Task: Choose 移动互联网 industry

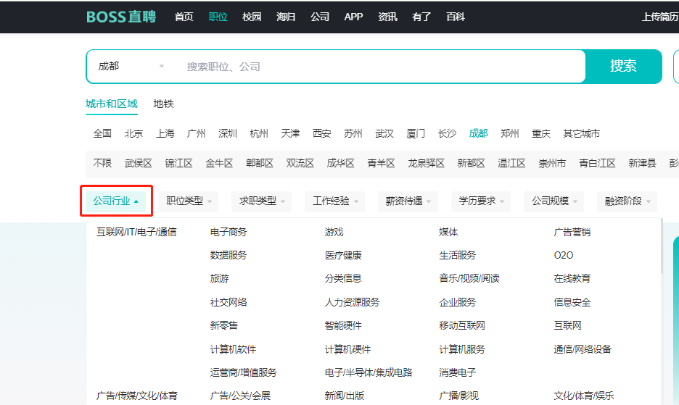Action: click(x=462, y=325)
